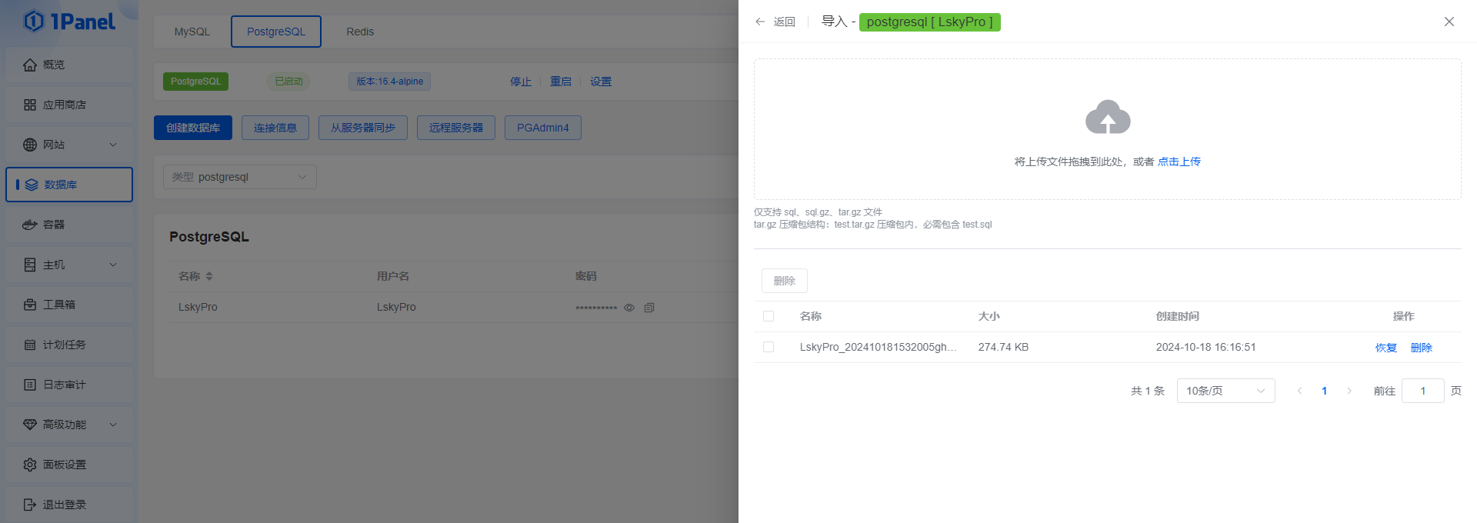Click the 网站 globe icon

pyautogui.click(x=30, y=145)
